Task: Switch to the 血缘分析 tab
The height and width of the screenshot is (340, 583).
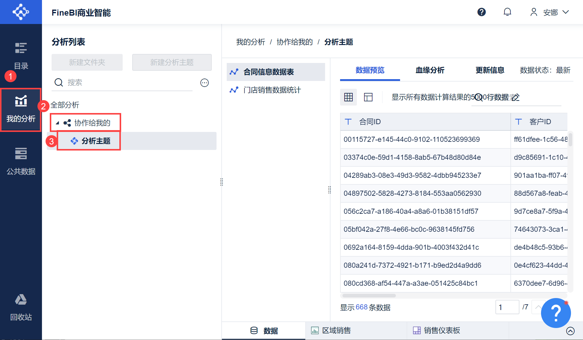Action: pyautogui.click(x=430, y=70)
